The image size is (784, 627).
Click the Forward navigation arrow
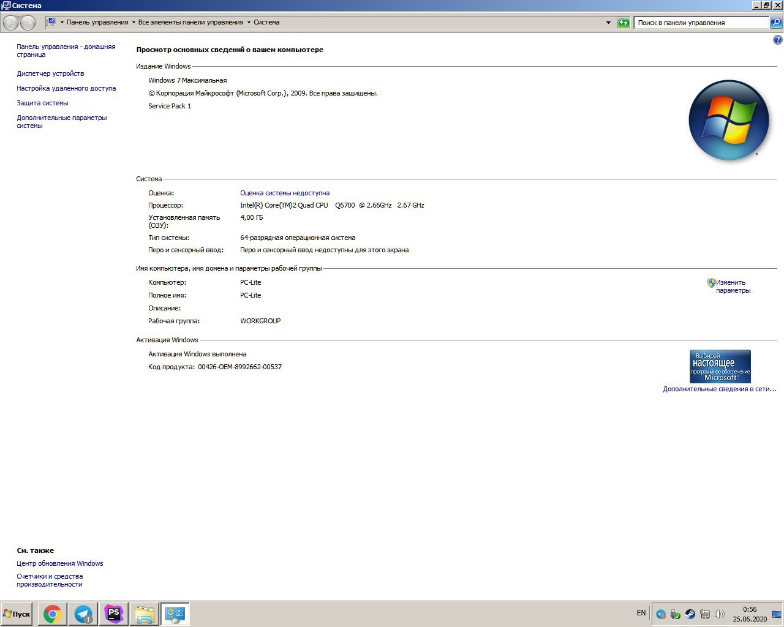coord(28,23)
